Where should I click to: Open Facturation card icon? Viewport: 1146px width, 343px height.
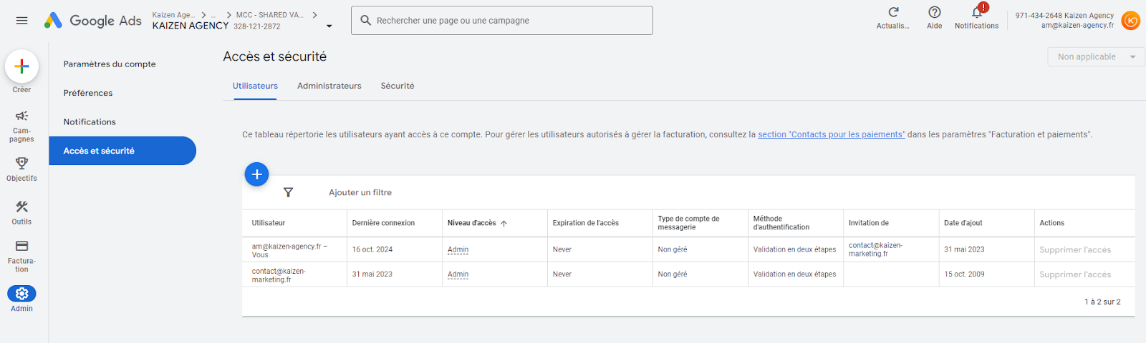coord(21,247)
